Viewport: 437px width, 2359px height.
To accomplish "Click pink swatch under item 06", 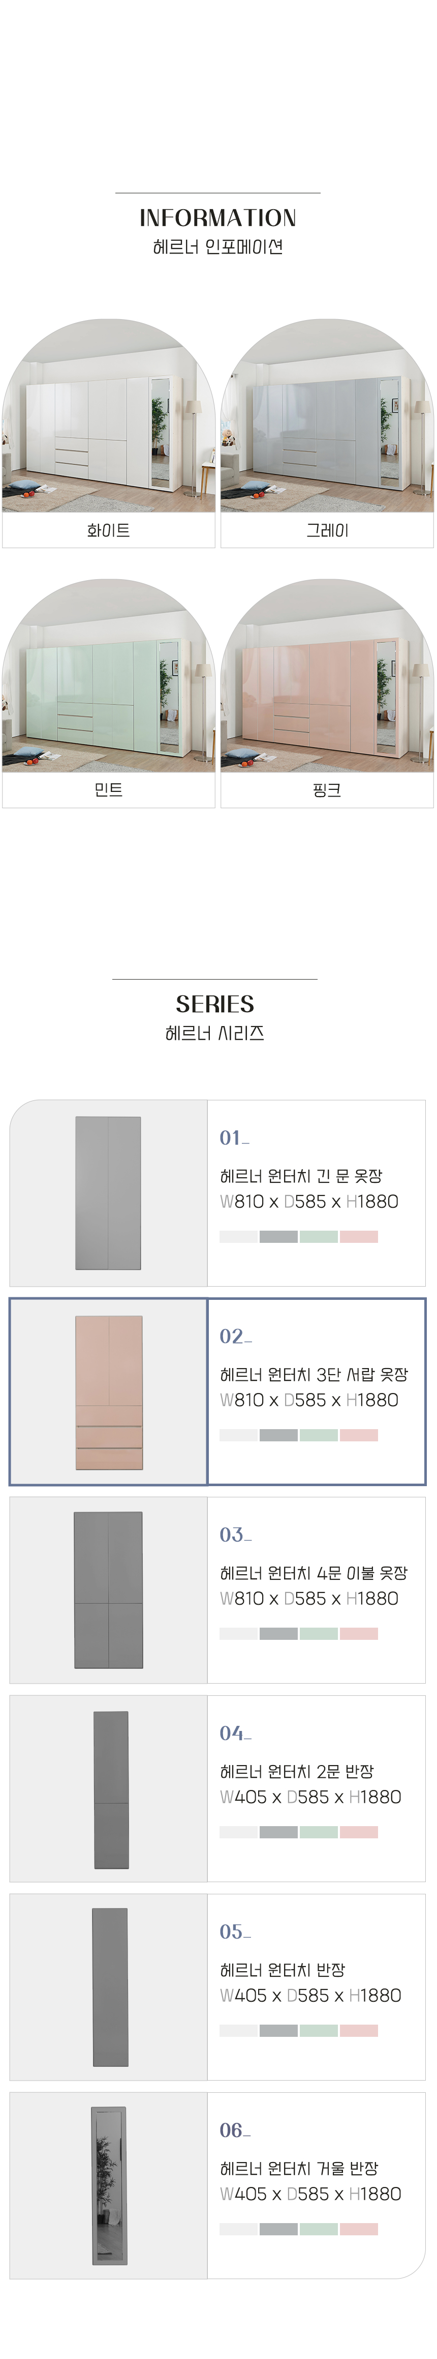I will click(x=358, y=2230).
